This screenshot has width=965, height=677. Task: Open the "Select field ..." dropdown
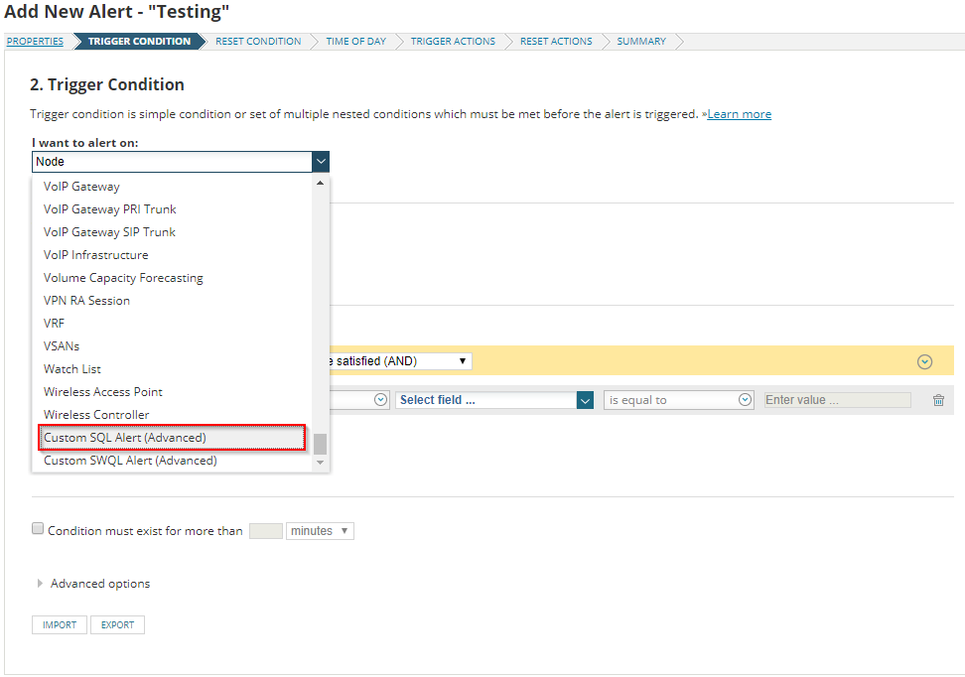point(493,399)
